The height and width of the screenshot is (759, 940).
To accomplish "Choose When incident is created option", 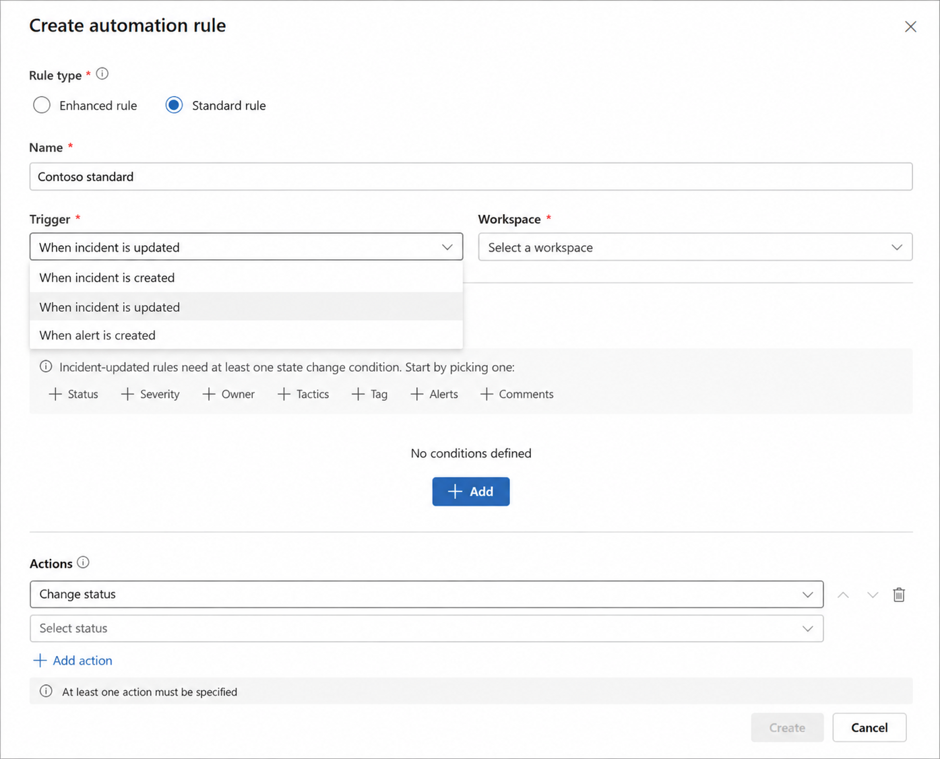I will (246, 277).
